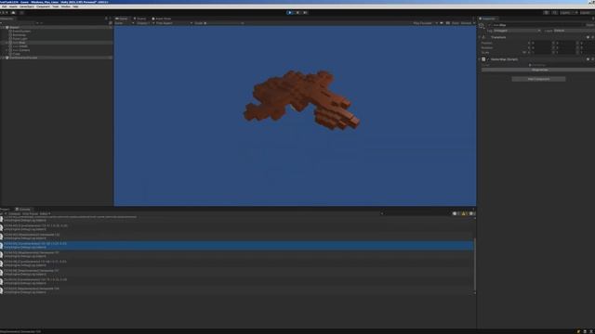Toggle the Console info message filter
Image resolution: width=595 pixels, height=334 pixels.
(x=456, y=213)
